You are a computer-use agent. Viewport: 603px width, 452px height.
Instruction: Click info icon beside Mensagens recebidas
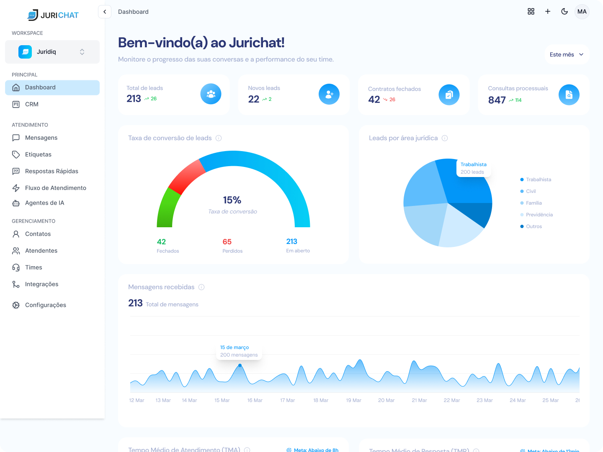coord(201,287)
